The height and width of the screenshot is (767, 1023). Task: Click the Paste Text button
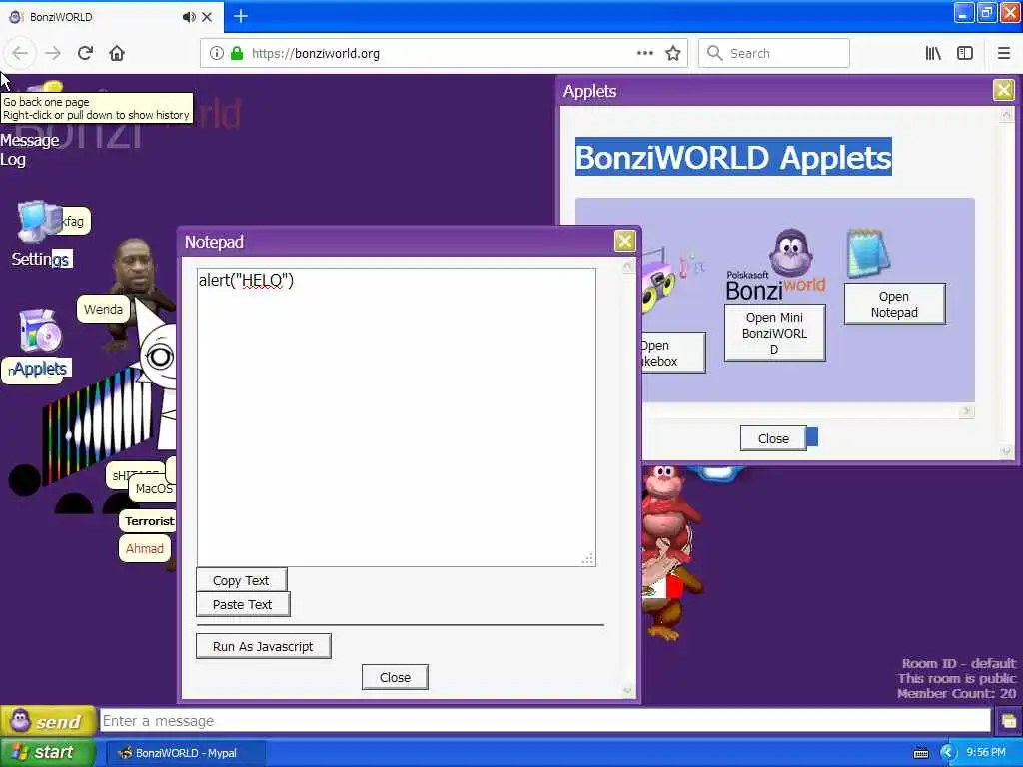click(243, 604)
